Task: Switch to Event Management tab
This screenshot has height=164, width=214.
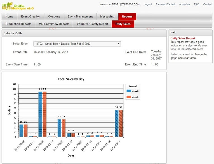Action: [80, 16]
